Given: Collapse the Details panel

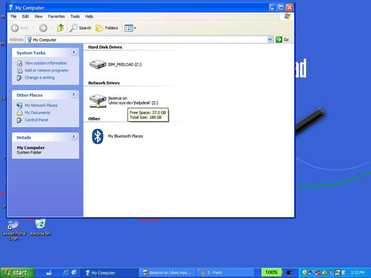Looking at the screenshot, I should pos(73,137).
